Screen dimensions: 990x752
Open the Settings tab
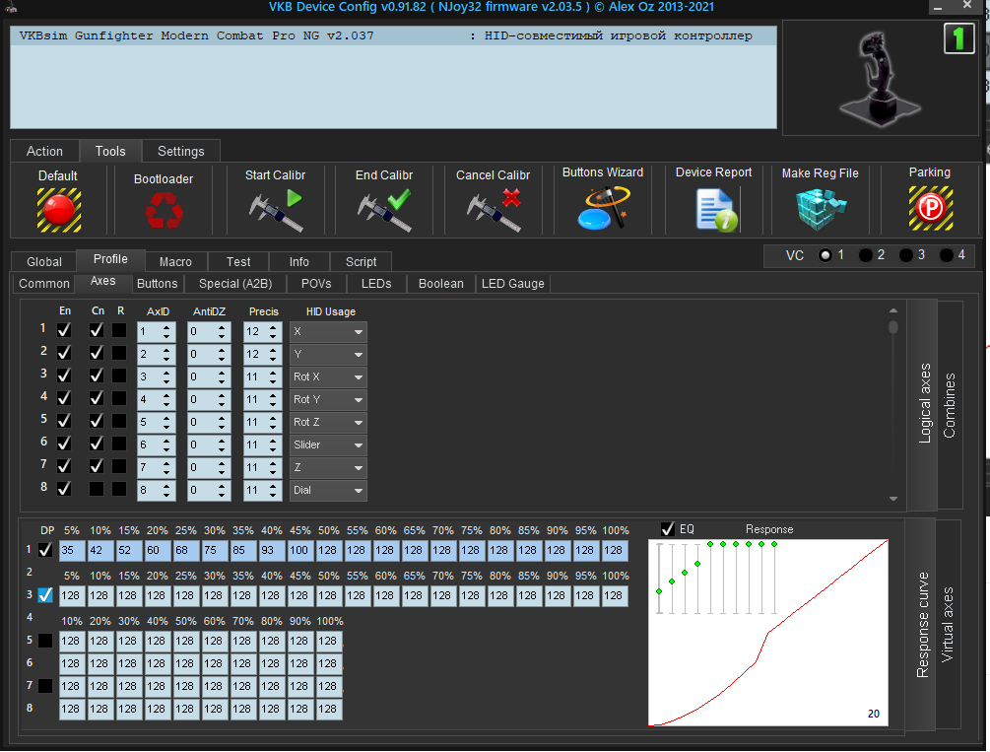181,151
